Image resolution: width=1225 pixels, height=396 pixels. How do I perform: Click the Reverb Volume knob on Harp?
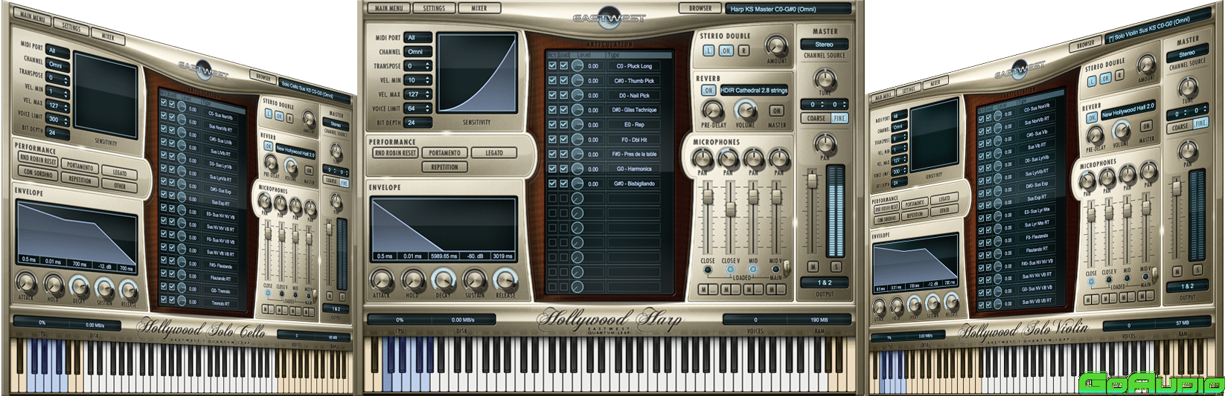click(x=745, y=110)
